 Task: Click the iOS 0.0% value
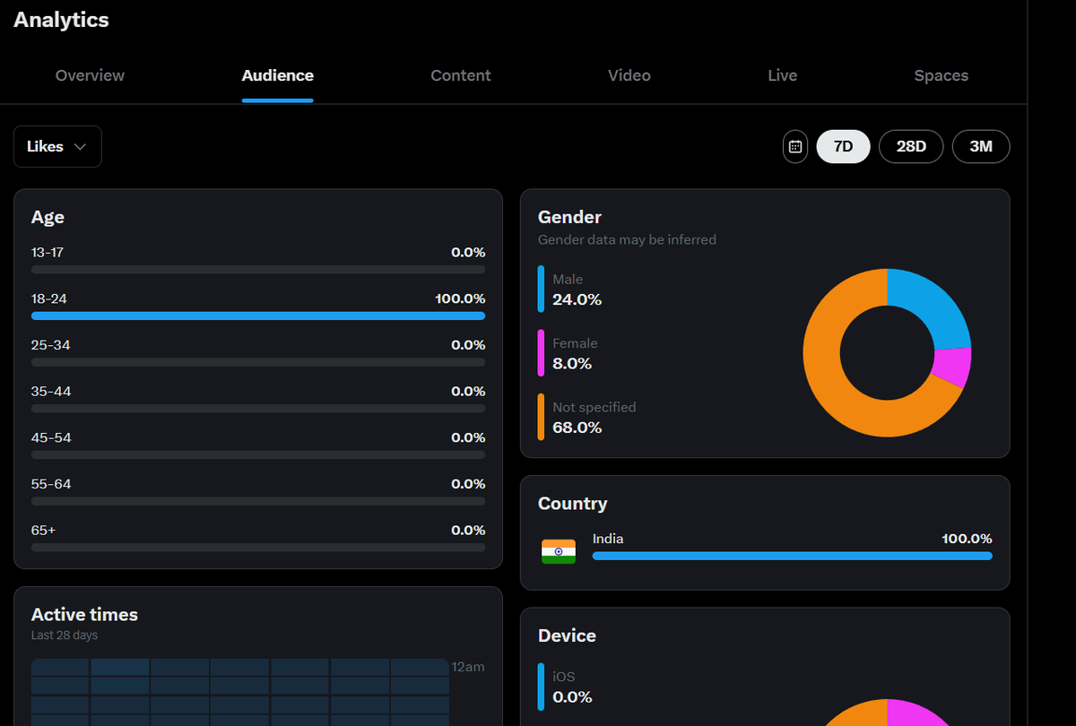(x=572, y=697)
